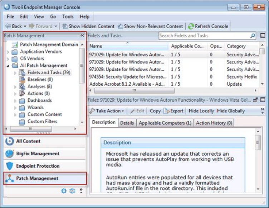
Task: Click Hide Locally button
Action: pos(201,111)
